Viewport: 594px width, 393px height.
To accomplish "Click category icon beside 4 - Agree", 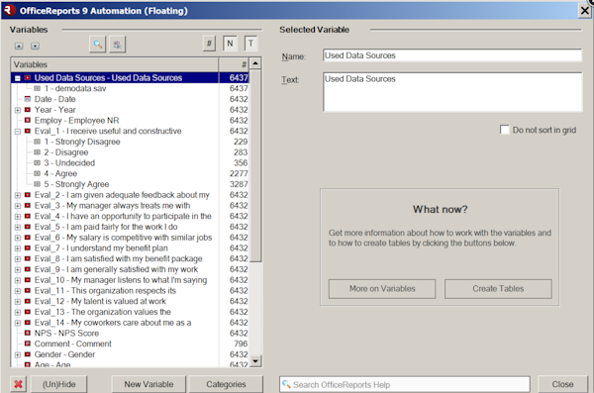I will click(x=38, y=173).
